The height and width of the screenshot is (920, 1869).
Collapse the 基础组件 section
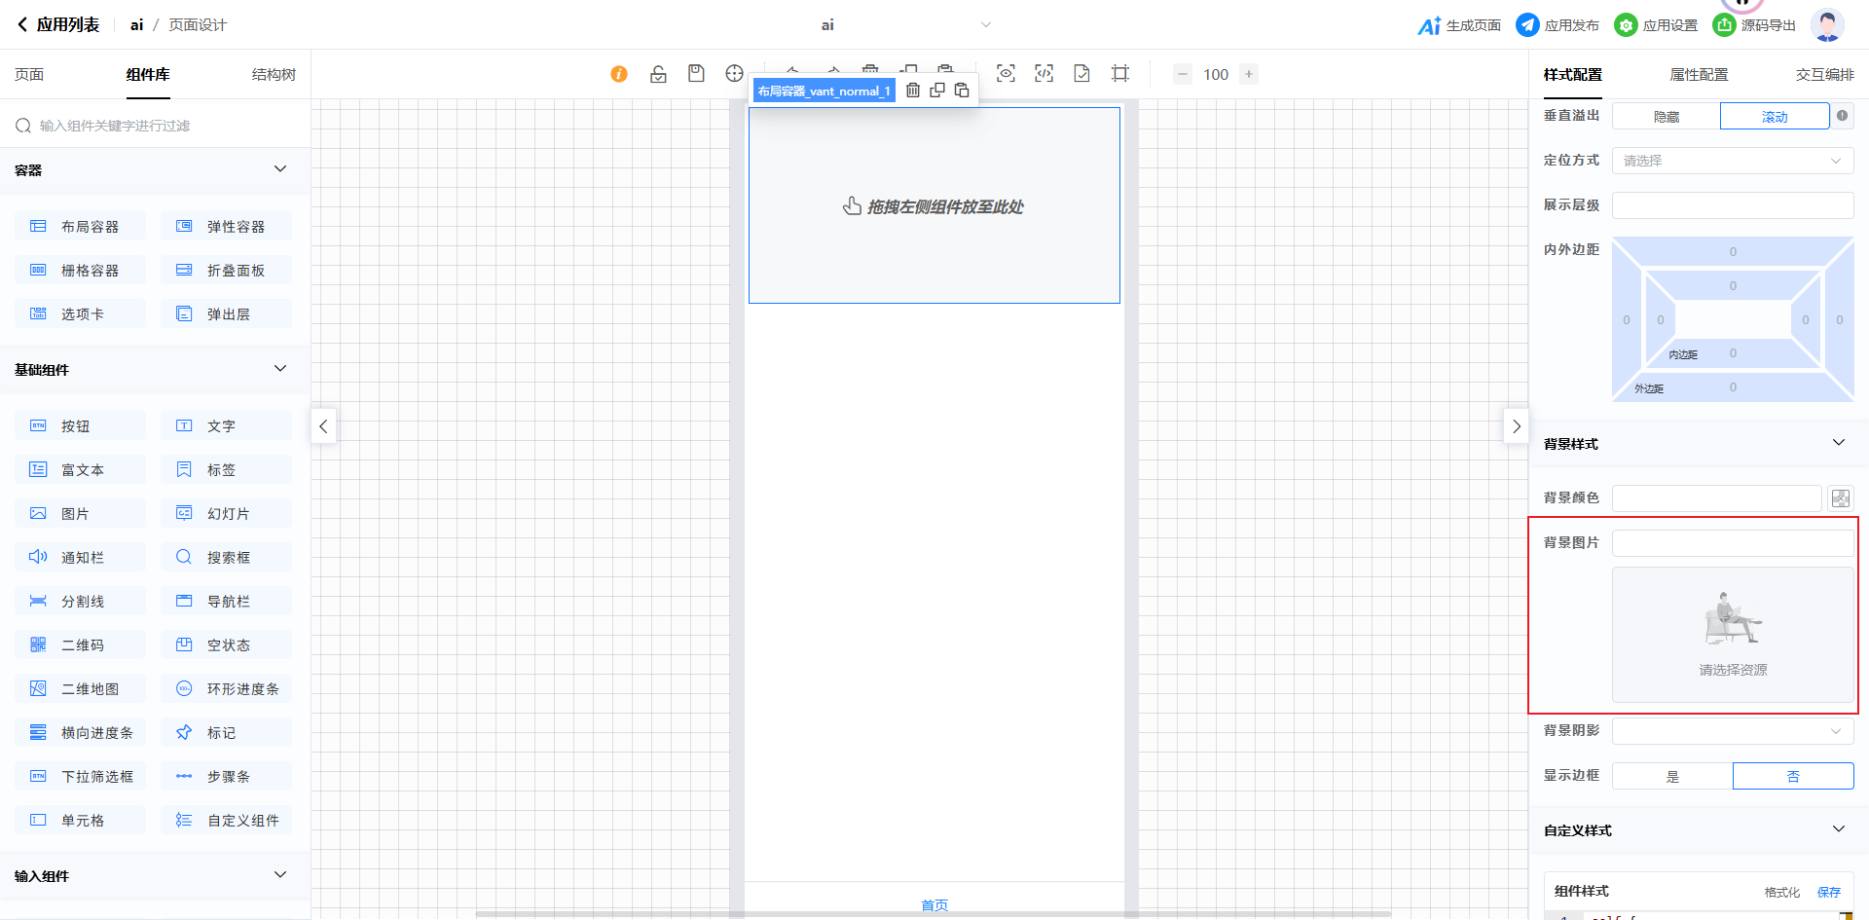[x=280, y=369]
